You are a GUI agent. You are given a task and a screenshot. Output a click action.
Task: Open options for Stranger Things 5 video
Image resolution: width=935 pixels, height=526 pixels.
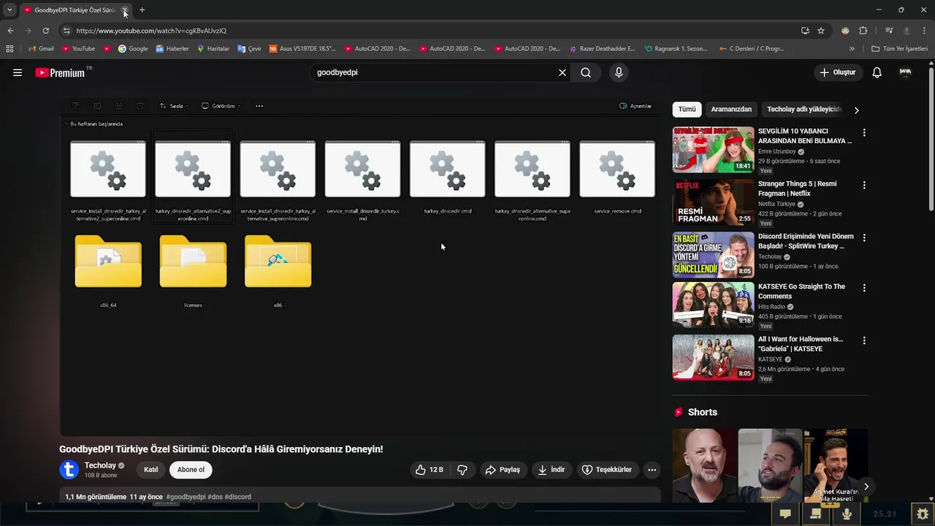click(864, 185)
